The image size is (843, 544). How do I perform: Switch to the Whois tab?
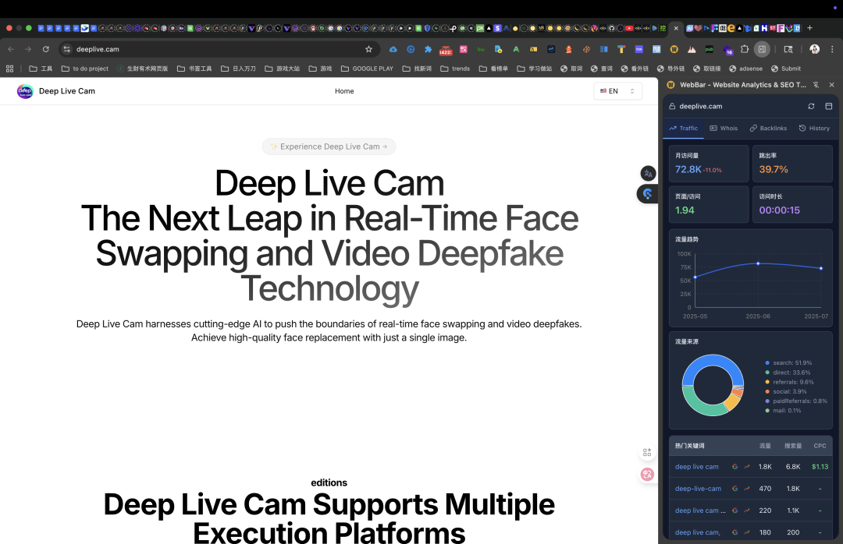(724, 129)
